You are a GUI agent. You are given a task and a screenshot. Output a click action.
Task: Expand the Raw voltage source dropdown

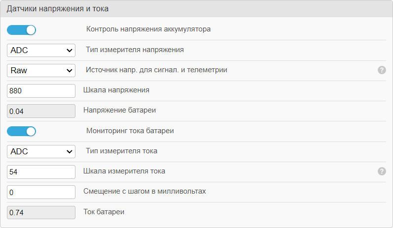41,70
